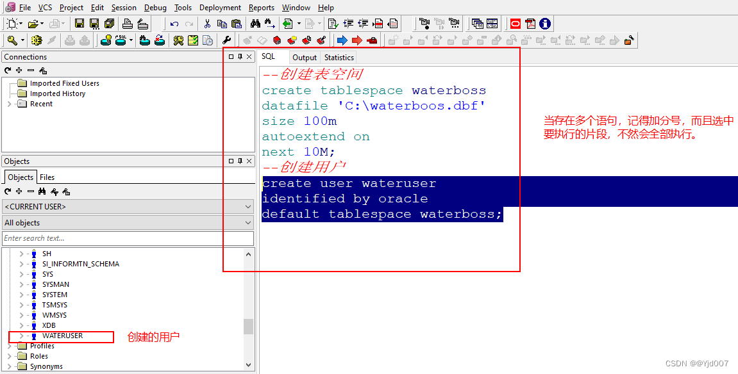Screen dimensions: 738x374
Task: Switch to the Output tab
Action: point(304,57)
